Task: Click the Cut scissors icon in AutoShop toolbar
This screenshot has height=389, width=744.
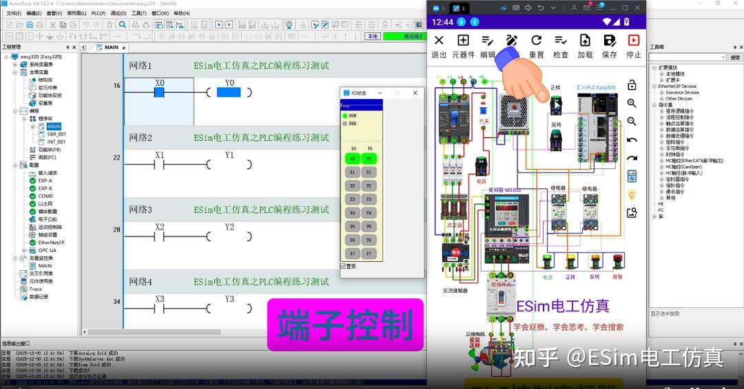Action: (x=52, y=25)
